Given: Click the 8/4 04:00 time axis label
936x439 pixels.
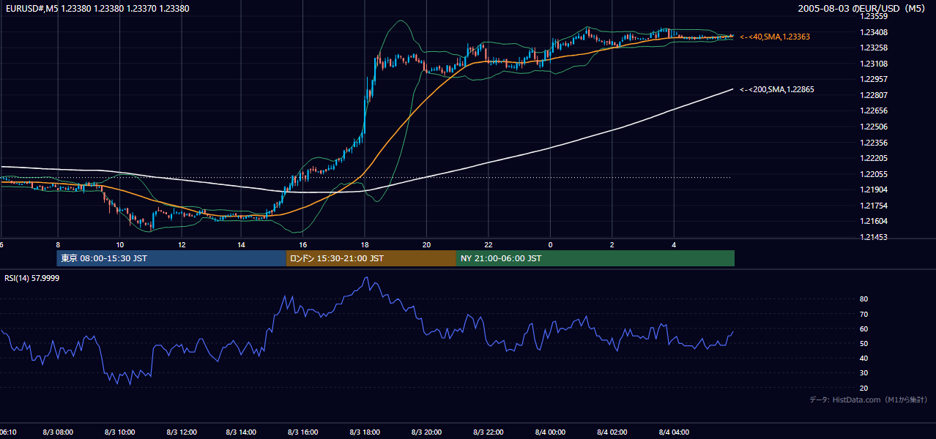Looking at the screenshot, I should (x=674, y=432).
